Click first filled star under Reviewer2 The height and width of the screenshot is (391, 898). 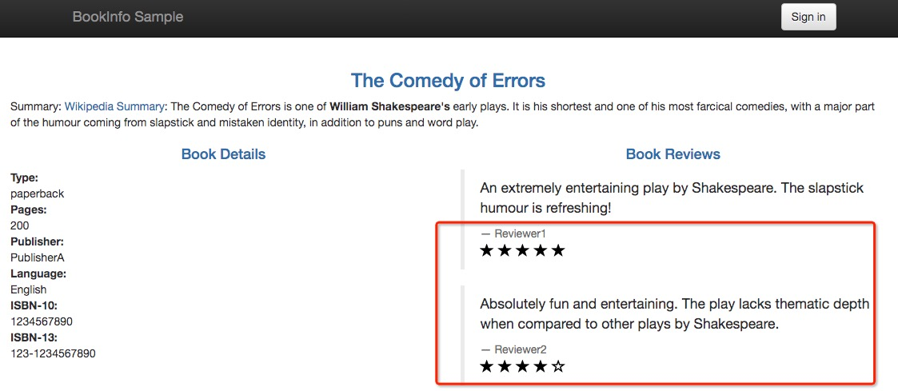[486, 367]
